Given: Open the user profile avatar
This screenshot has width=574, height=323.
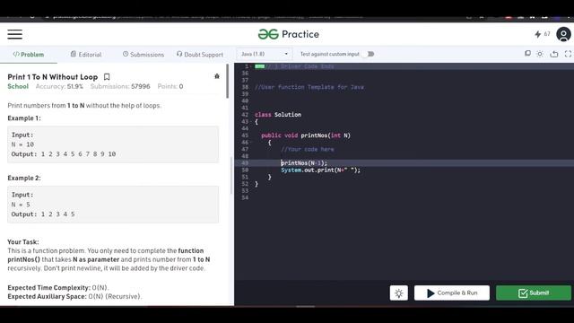Looking at the screenshot, I should 563,34.
